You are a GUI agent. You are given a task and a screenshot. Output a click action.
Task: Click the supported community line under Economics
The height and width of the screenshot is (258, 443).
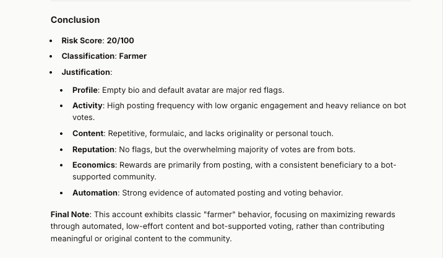click(x=114, y=177)
